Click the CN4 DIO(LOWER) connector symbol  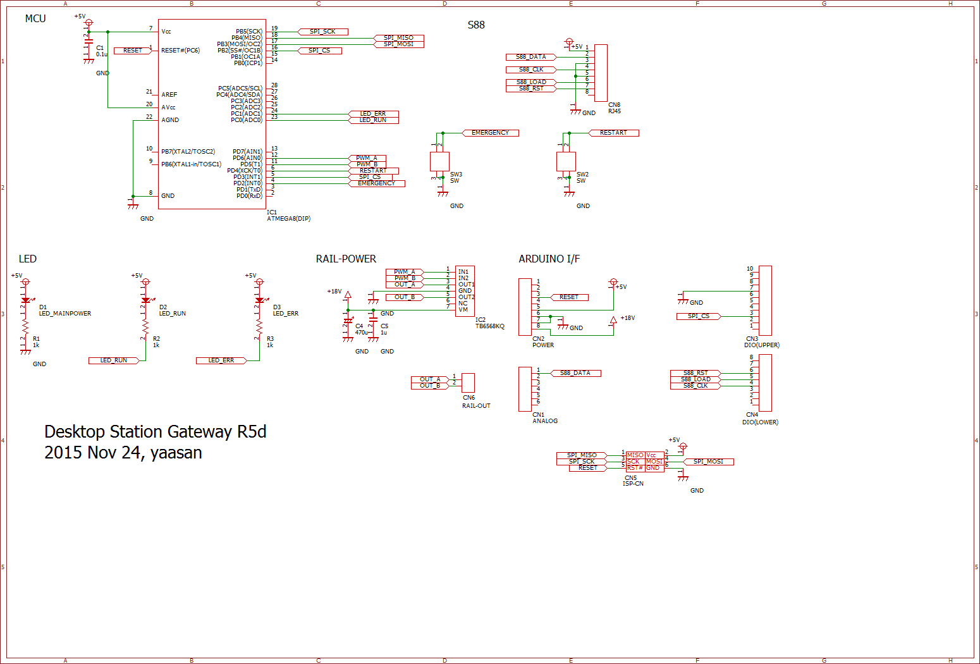pyautogui.click(x=765, y=383)
